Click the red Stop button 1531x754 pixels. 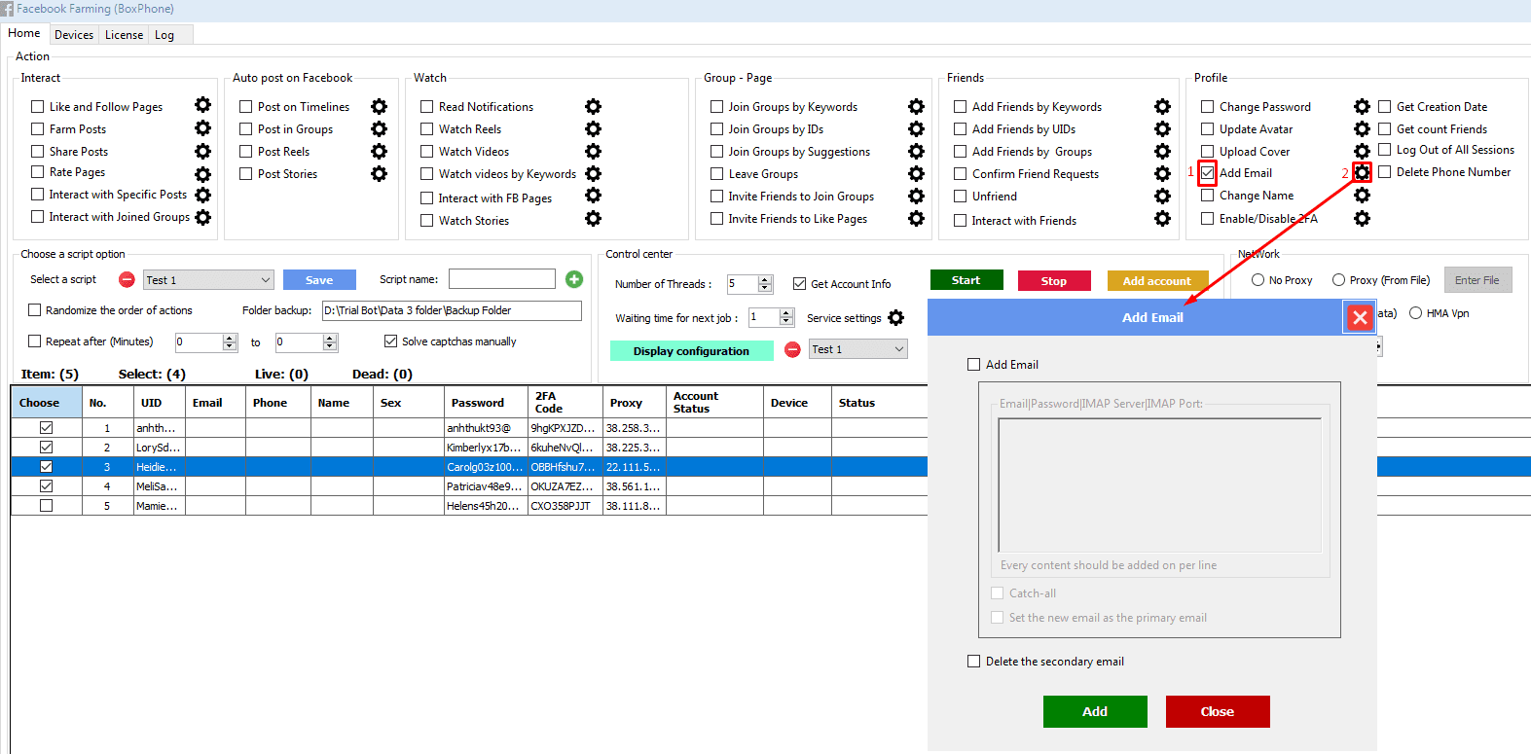click(x=1054, y=281)
